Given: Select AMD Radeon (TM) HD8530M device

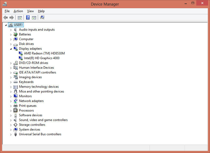Looking at the screenshot, I should click(x=44, y=53).
